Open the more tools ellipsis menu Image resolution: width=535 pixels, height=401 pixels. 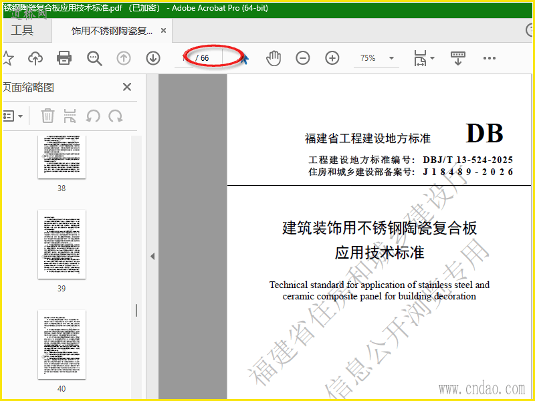(x=490, y=58)
